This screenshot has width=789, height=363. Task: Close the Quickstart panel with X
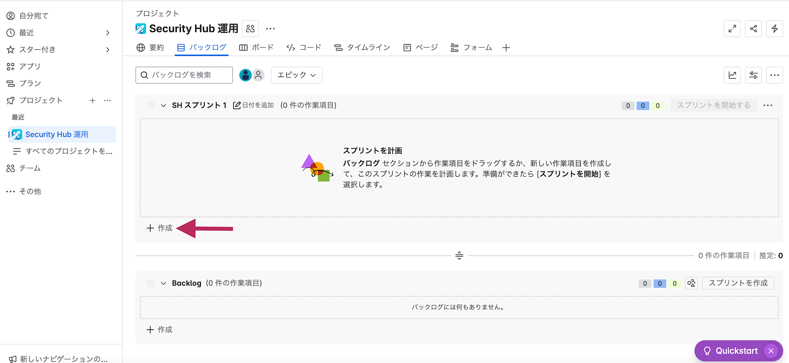click(x=771, y=351)
